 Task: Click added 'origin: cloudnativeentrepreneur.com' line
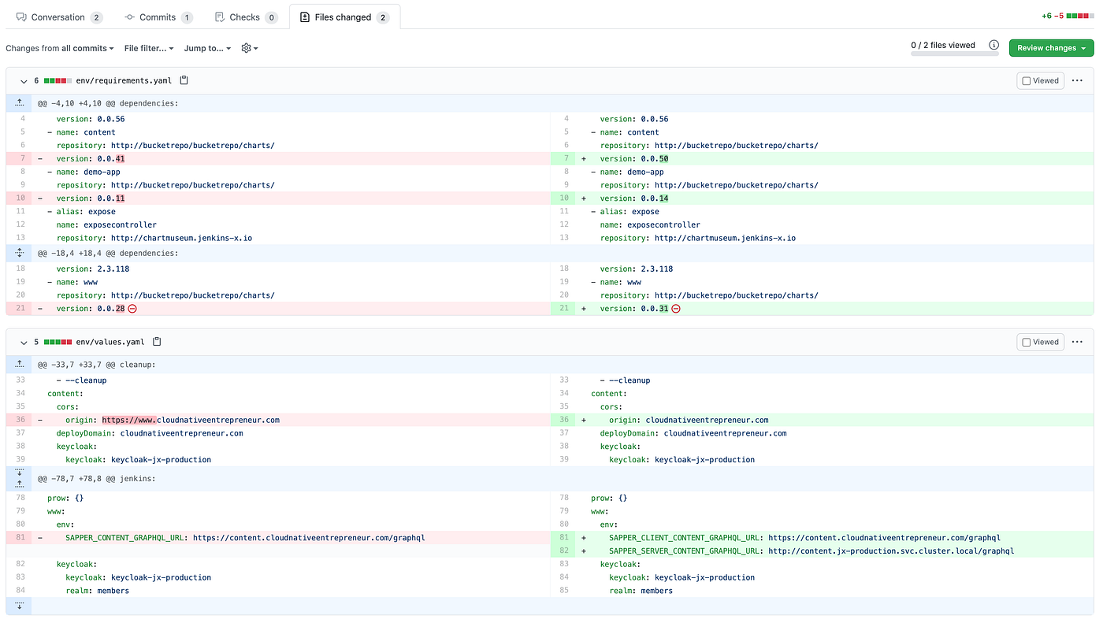822,420
